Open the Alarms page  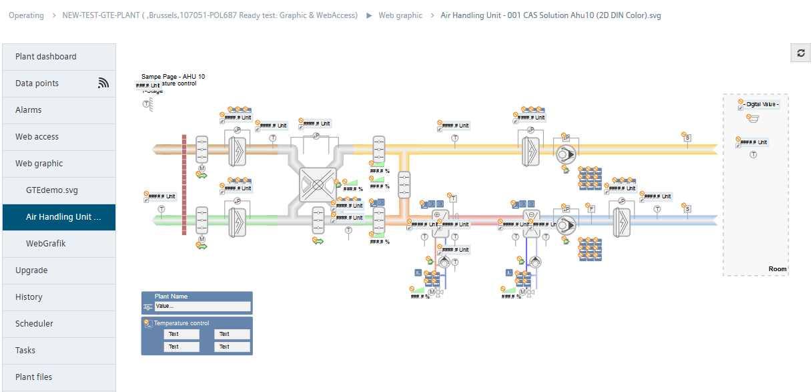(x=59, y=110)
